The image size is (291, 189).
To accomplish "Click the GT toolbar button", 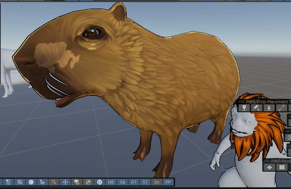I will pos(134,182).
